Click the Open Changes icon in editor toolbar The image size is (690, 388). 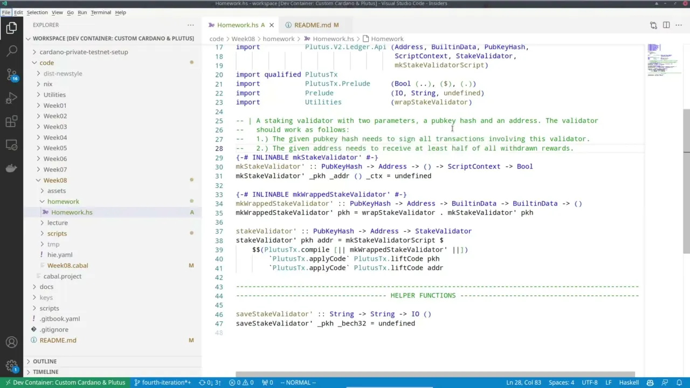point(653,25)
